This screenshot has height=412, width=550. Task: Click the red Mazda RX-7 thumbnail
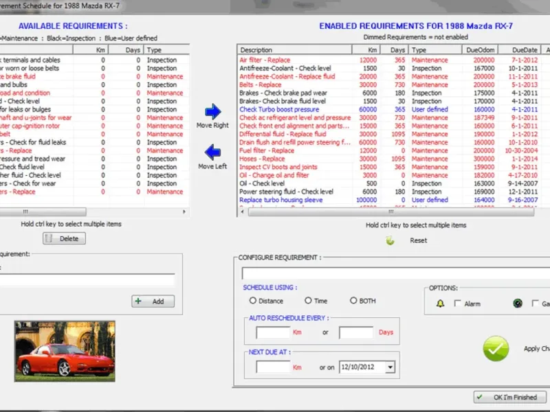65,352
